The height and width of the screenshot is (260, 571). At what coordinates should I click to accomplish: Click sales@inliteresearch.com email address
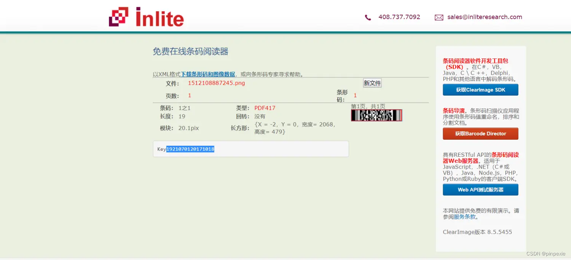pos(484,17)
